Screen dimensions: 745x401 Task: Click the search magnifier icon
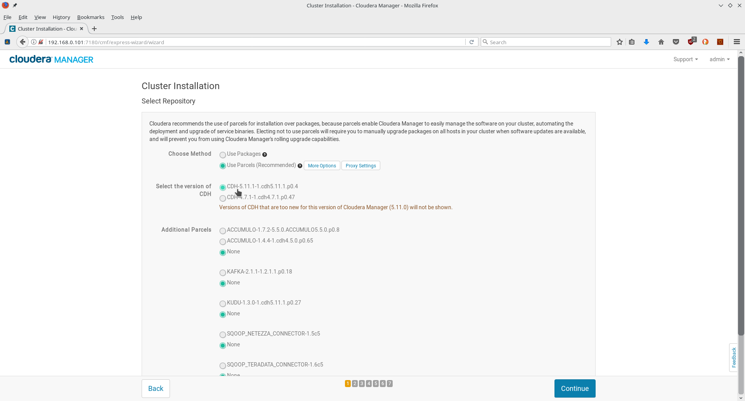485,42
